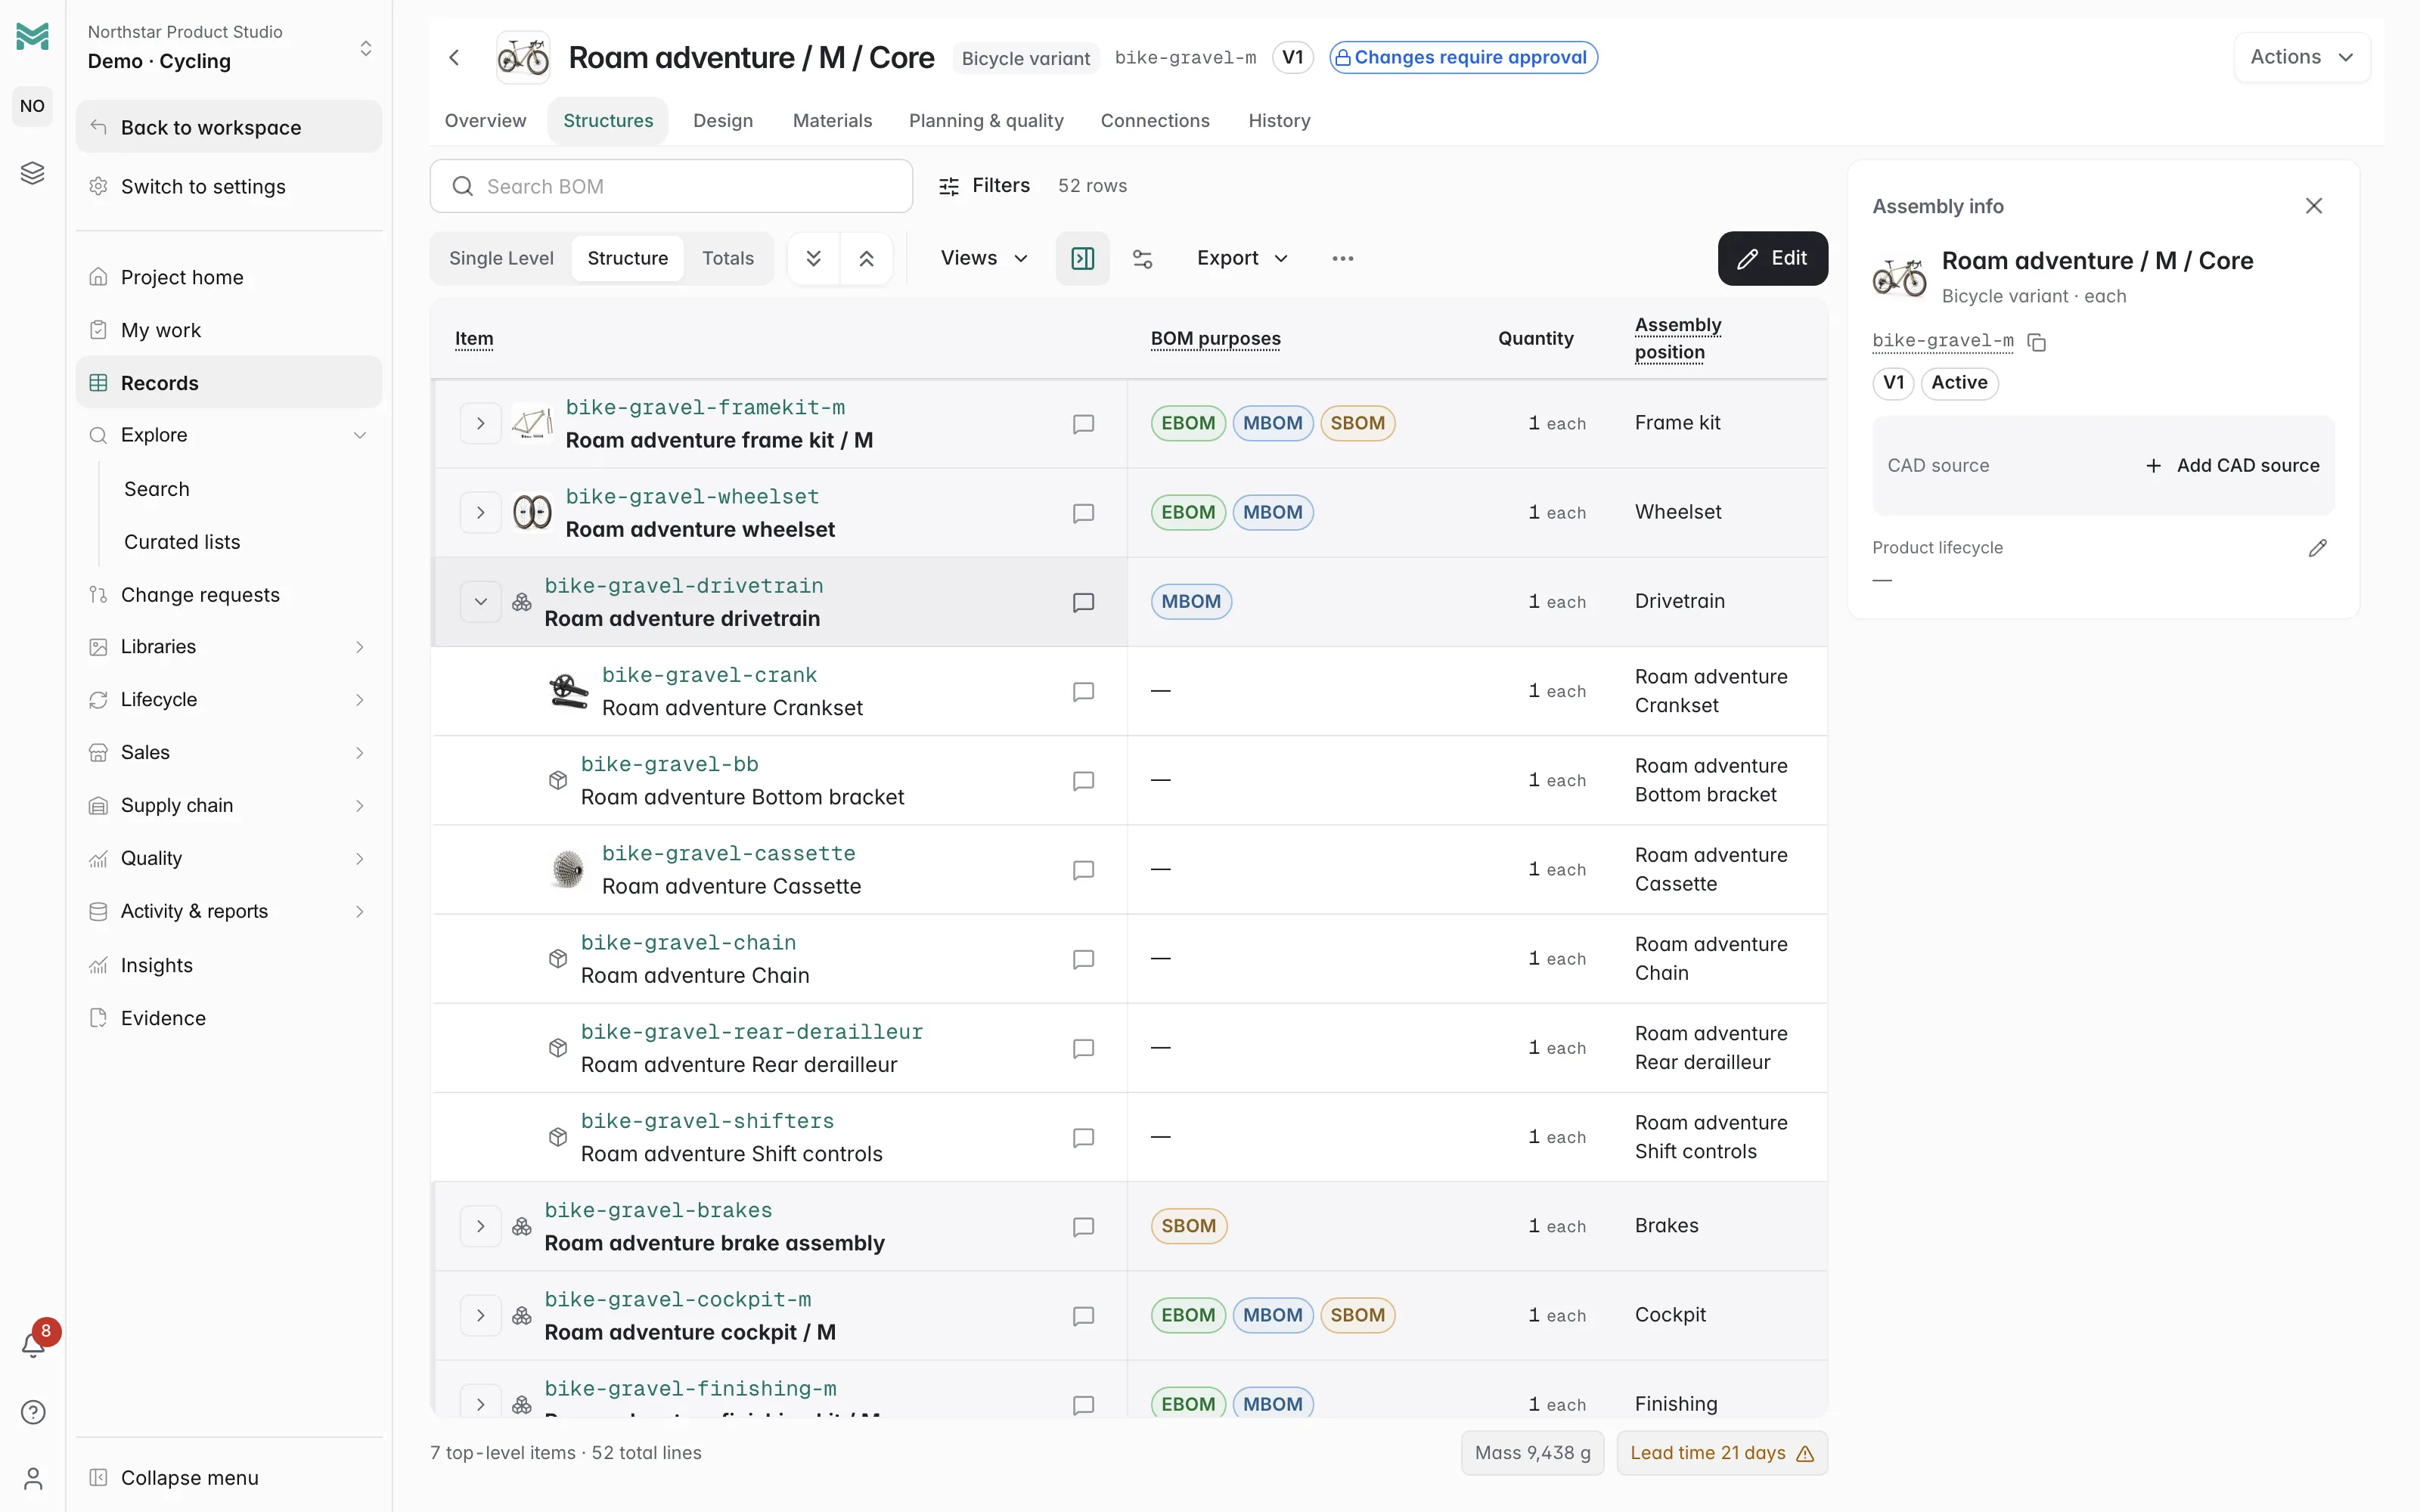Open the Filters button

984,186
